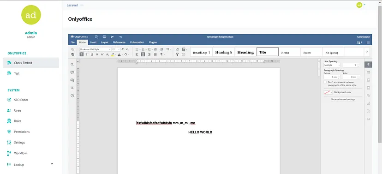Click the Paste icon in toolbar
The width and height of the screenshot is (382, 174).
click(72, 54)
